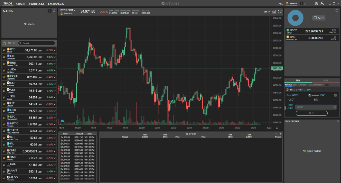This screenshot has height=183, width=341.
Task: Favorite the ADA row star
Action: [x=4, y=70]
